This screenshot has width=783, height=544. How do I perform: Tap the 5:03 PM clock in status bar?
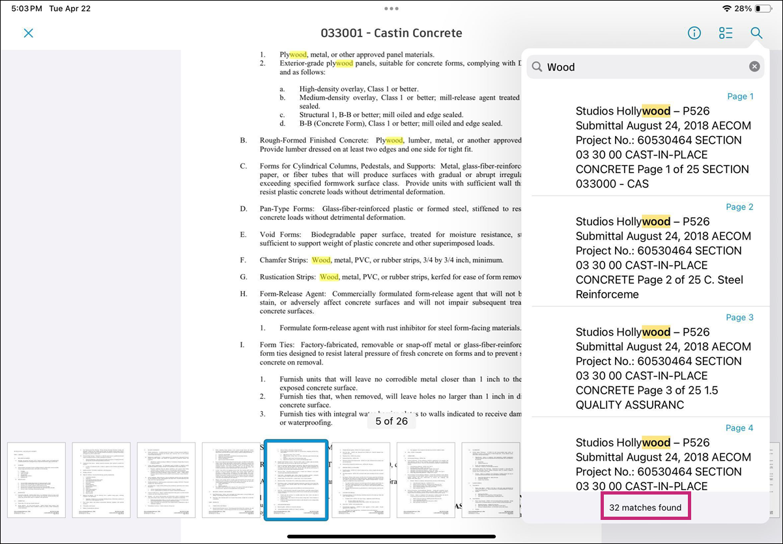(27, 9)
